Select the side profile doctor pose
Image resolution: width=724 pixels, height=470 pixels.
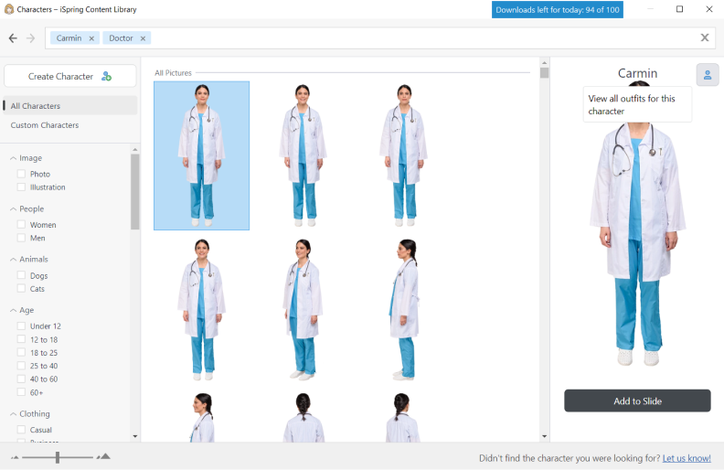(x=404, y=309)
